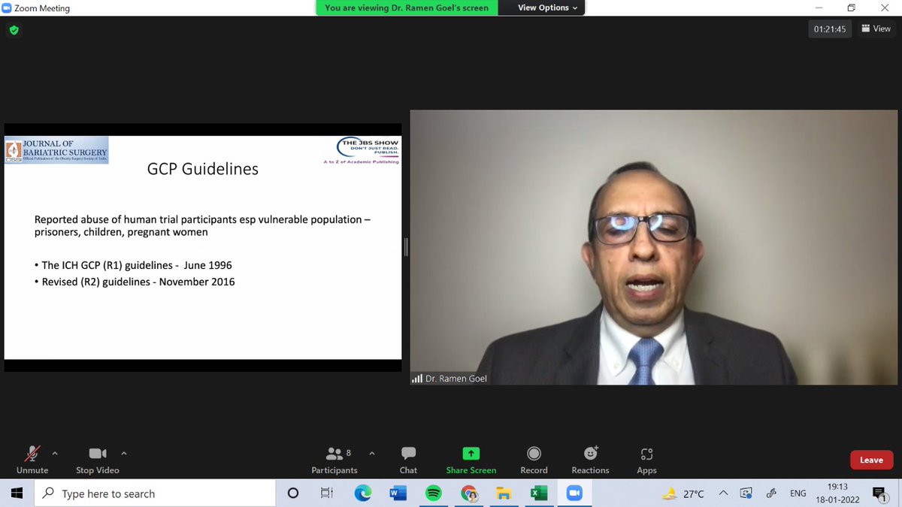Screen dimensions: 902x507
Task: Launch Microsoft Edge from taskbar
Action: [x=362, y=493]
